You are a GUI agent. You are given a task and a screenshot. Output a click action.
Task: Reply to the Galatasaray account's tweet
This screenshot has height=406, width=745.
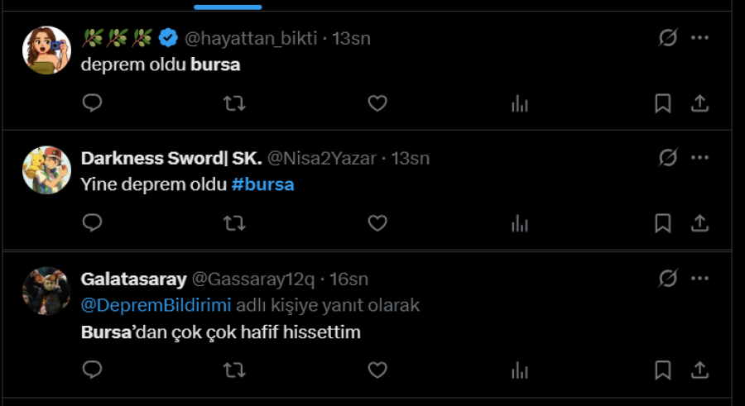coord(92,370)
